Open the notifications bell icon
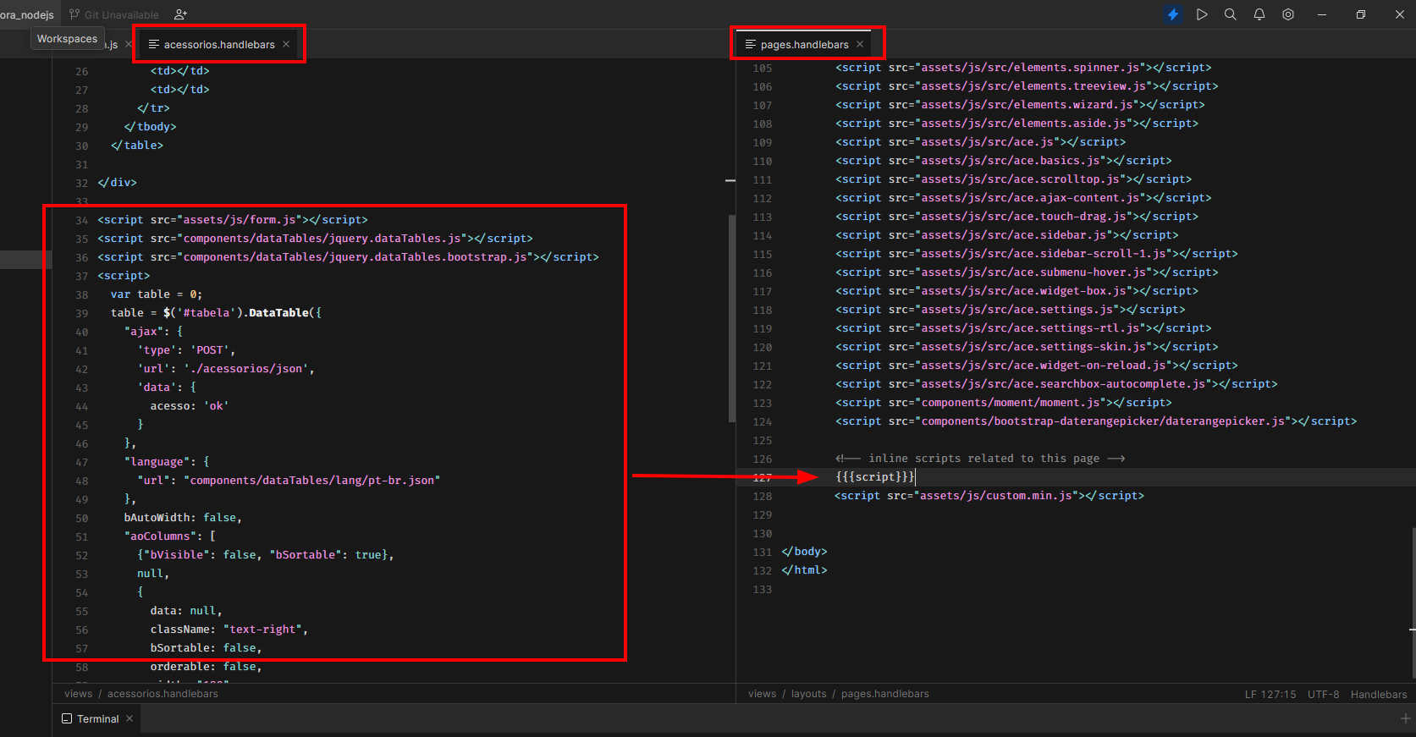 coord(1259,14)
